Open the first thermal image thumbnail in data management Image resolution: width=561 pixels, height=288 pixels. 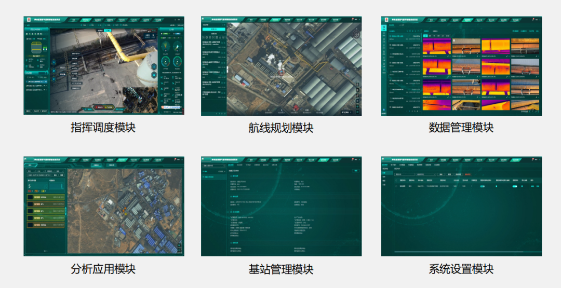[436, 46]
